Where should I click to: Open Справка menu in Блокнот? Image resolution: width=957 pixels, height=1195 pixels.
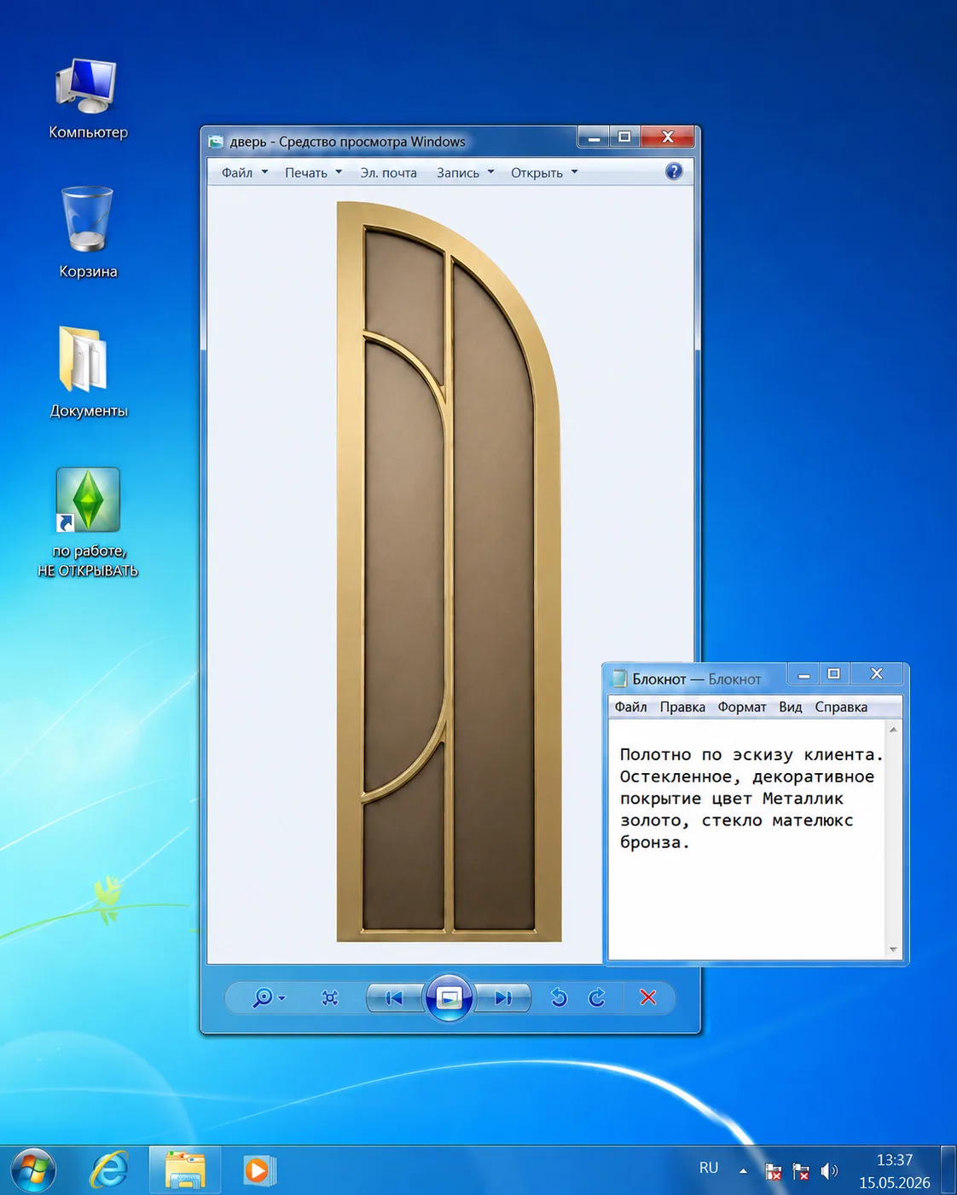coord(841,707)
